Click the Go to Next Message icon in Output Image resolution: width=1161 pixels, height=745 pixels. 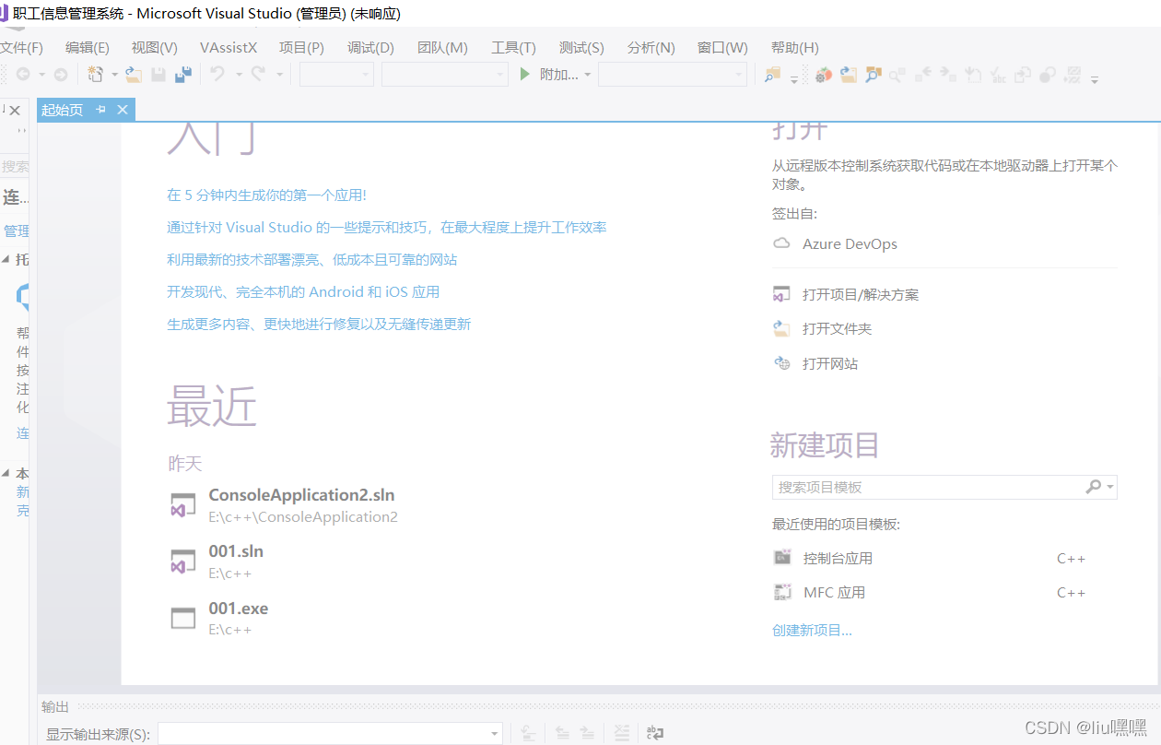coord(587,733)
